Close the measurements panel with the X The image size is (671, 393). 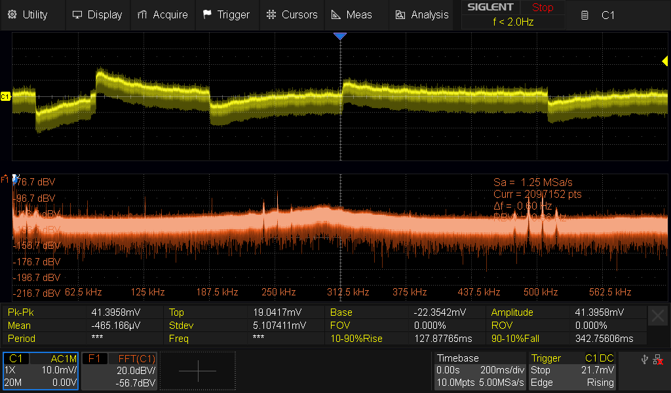tap(658, 316)
